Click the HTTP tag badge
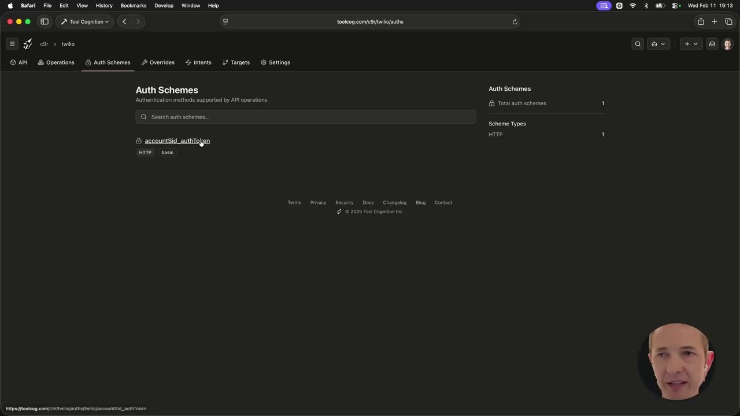Viewport: 740px width, 416px height. [x=145, y=153]
